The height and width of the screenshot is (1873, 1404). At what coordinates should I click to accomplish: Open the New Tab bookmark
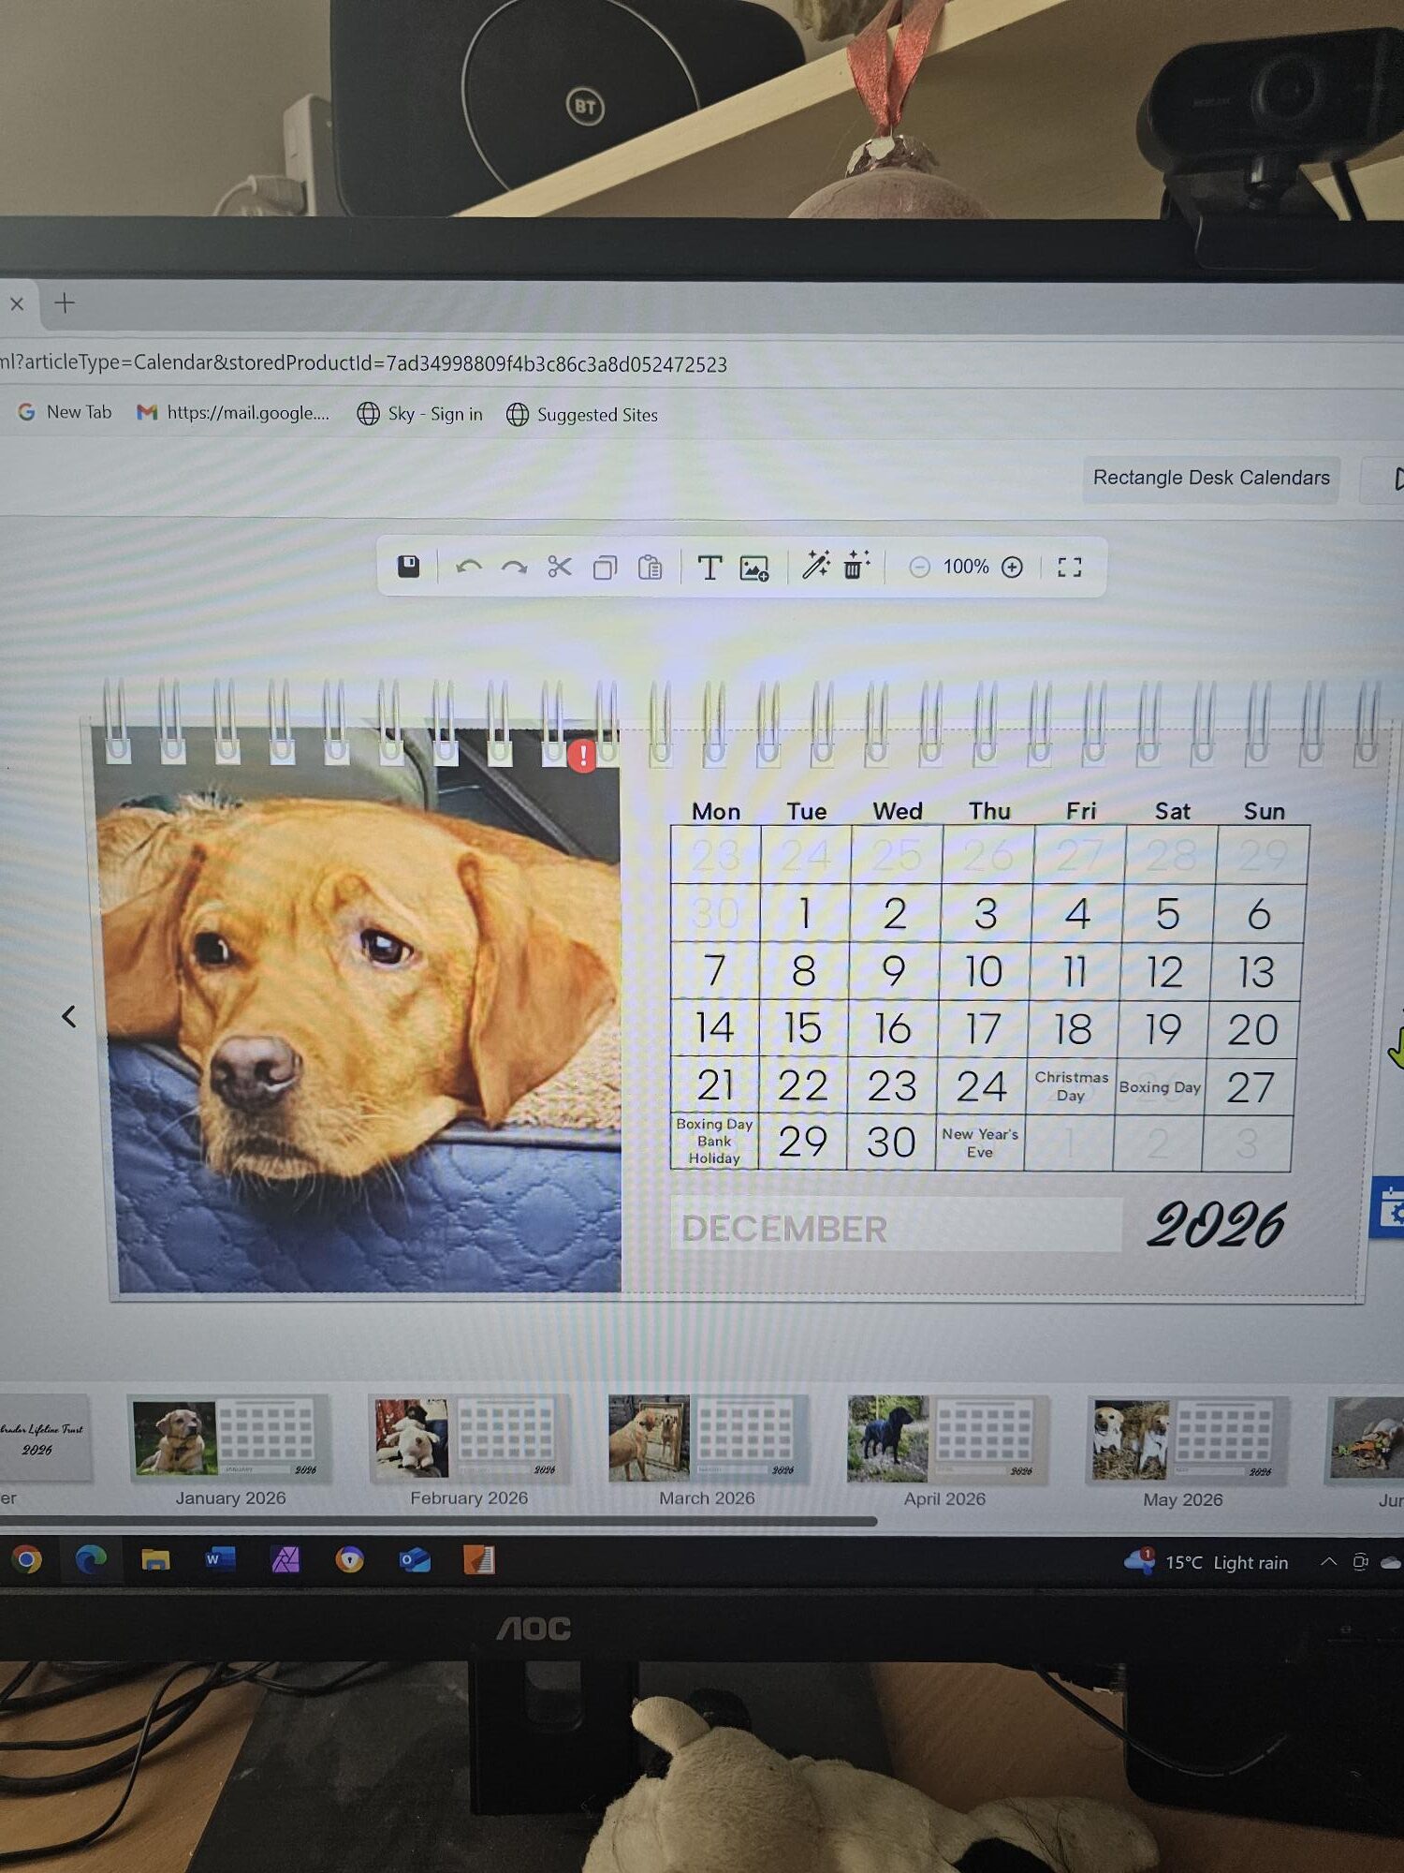pos(65,412)
